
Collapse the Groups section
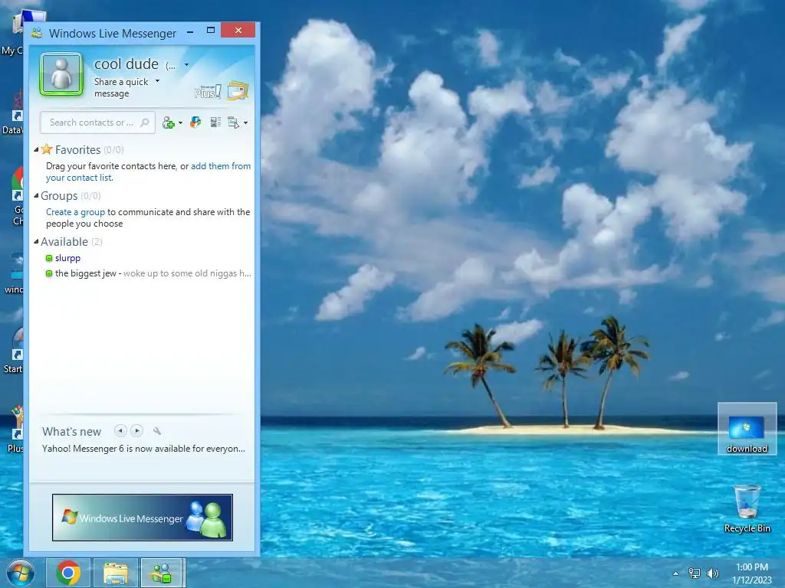click(36, 195)
